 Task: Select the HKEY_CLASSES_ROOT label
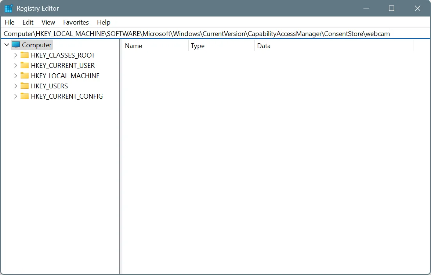pyautogui.click(x=63, y=55)
